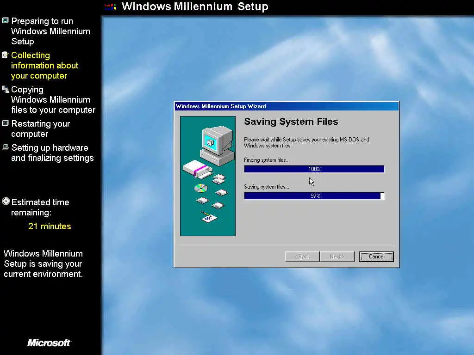Click the Finding system files... label
474x355 pixels.
[x=267, y=160]
